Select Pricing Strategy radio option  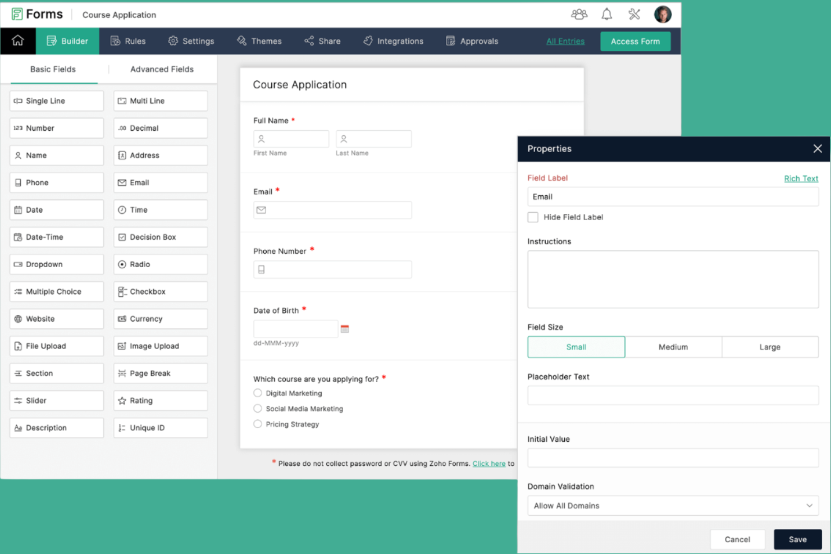pyautogui.click(x=258, y=424)
